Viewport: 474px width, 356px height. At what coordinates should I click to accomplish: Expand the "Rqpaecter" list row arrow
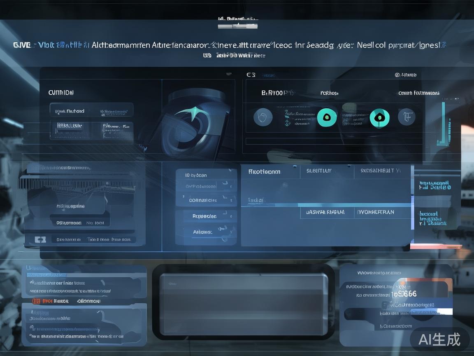pos(225,216)
